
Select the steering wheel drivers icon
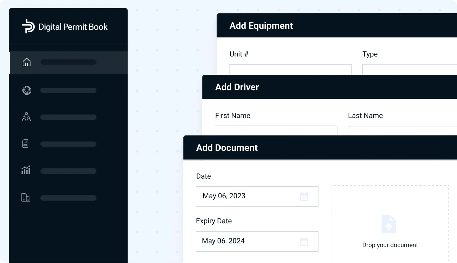pyautogui.click(x=27, y=91)
